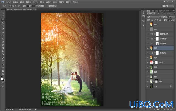The width and height of the screenshot is (176, 111).
Task: Open the 文件(F) menu
Action: (x=9, y=2)
